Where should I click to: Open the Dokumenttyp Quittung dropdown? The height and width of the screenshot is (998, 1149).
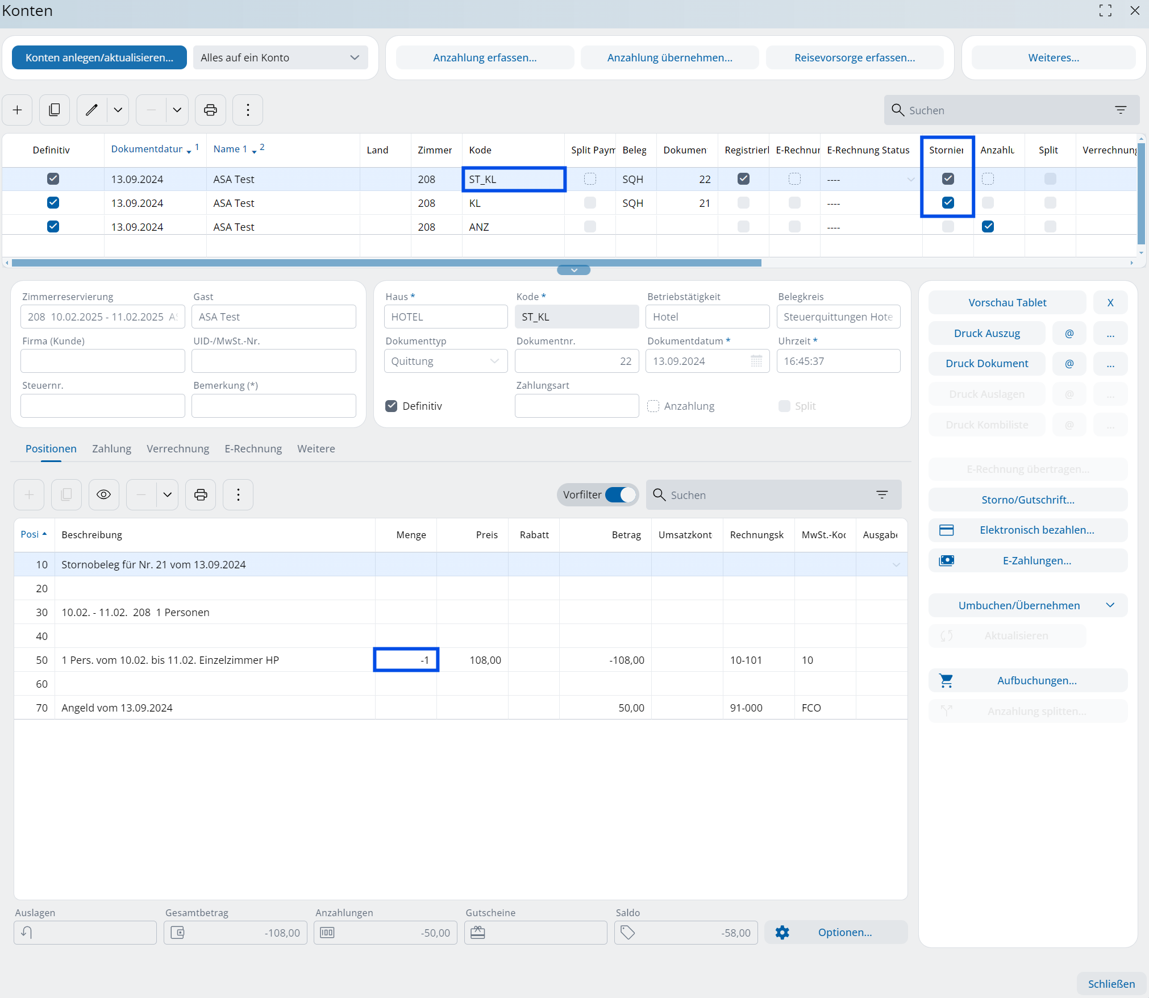tap(446, 361)
